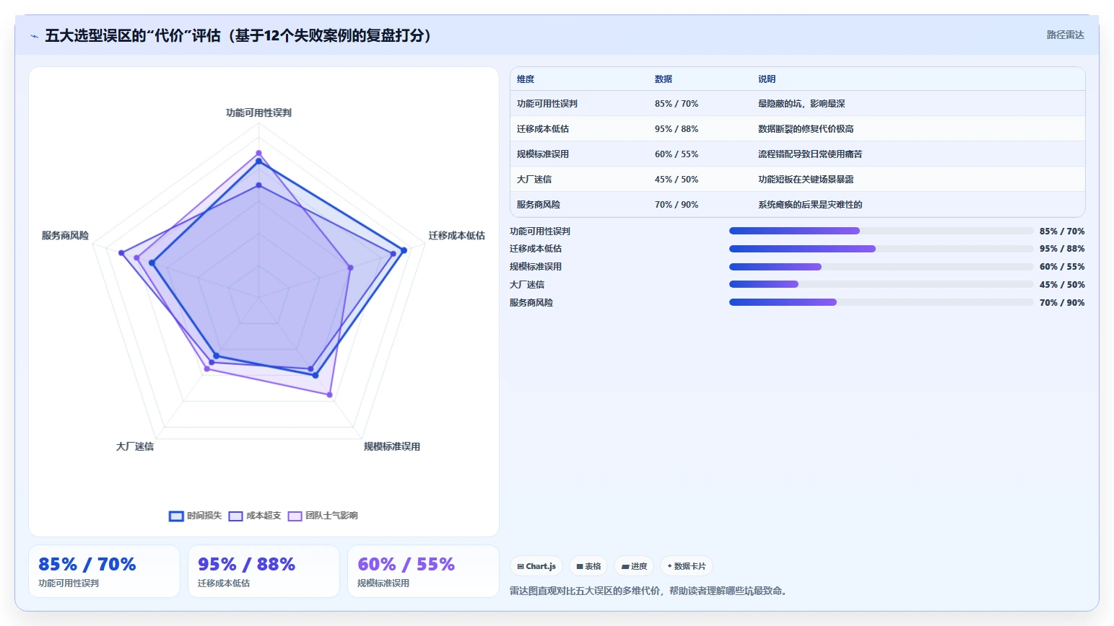Click the 规模标准误用 progress bar

pos(881,267)
